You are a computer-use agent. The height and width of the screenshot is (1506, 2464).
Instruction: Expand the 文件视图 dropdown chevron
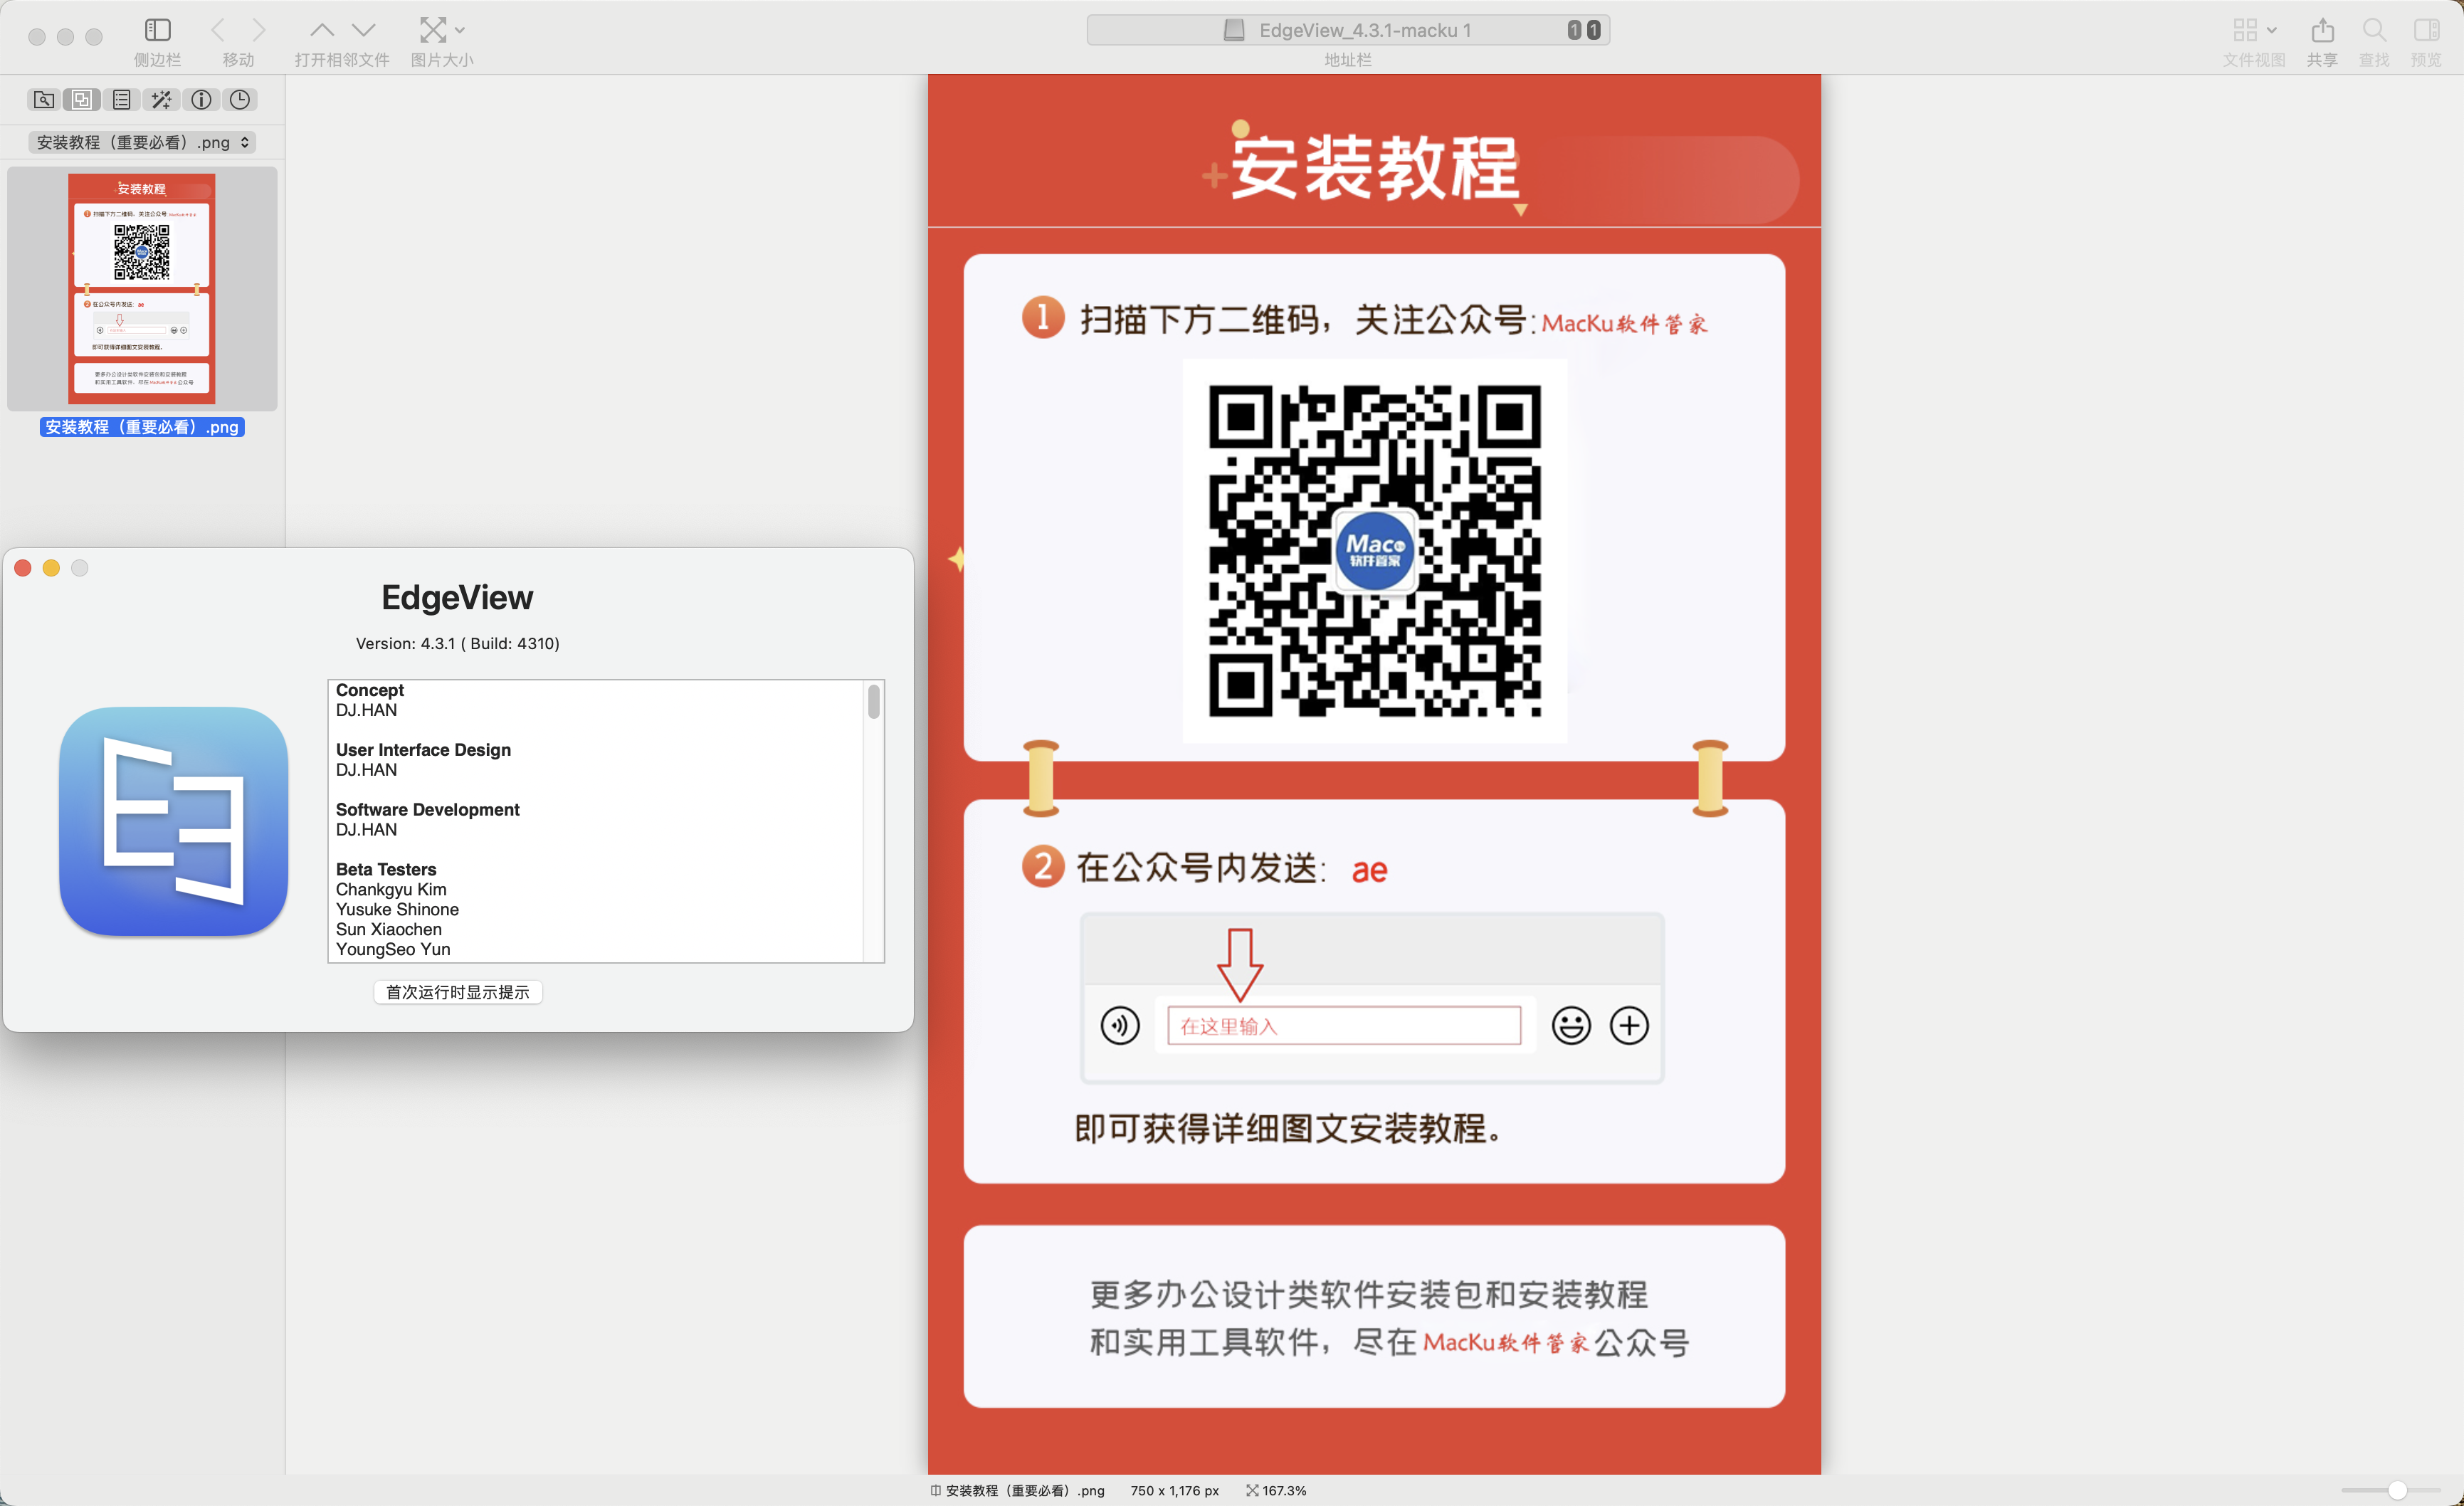2272,30
